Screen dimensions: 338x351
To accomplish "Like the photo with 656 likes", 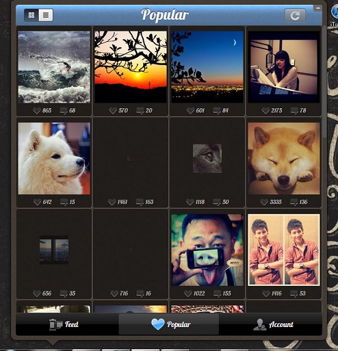I will tap(36, 293).
